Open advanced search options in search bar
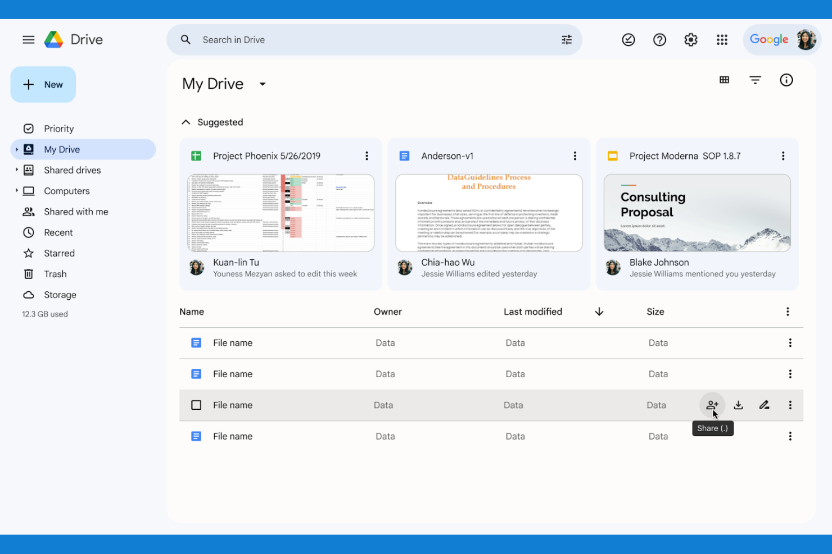 566,39
